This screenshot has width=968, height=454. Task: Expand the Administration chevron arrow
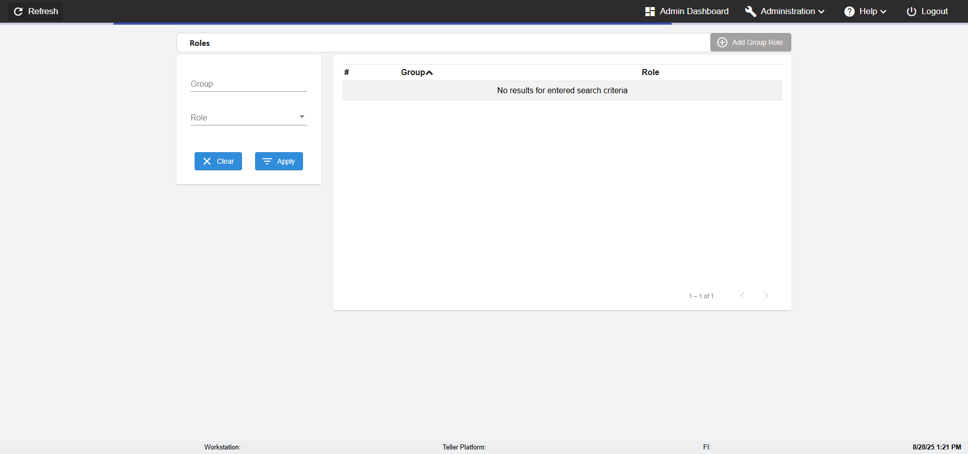pos(821,12)
